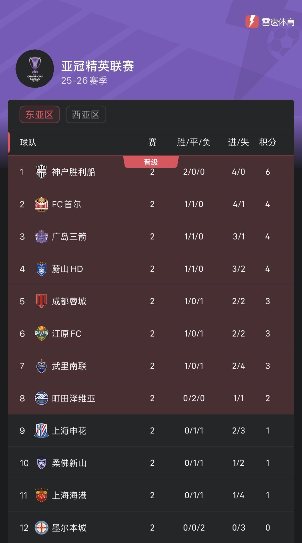Click the FC Seoul team crest
302x543 pixels.
click(x=41, y=204)
